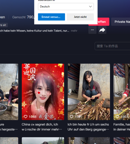This screenshot has width=130, height=144.
Task: Open the Ich bin heute früh title
Action: 88,127
